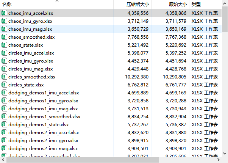Click the chaos_imu_gyro.xlsx file icon
The height and width of the screenshot is (163, 228).
coord(4,21)
